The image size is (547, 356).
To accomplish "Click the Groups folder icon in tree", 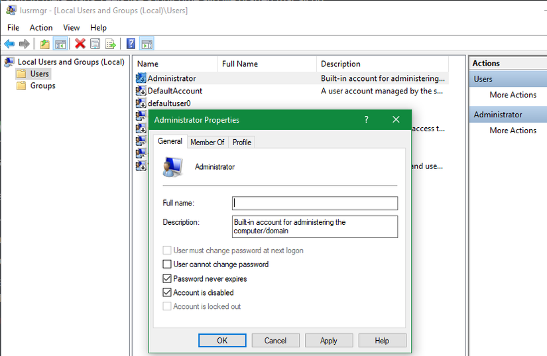I will pyautogui.click(x=21, y=86).
